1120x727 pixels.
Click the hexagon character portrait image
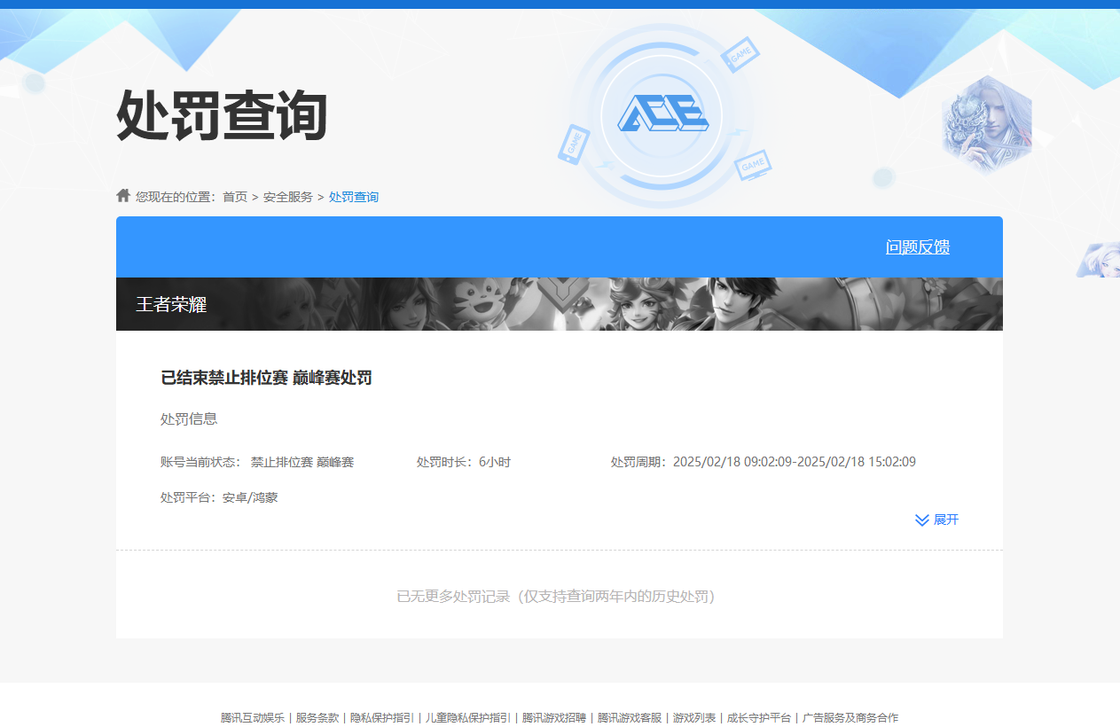click(x=986, y=125)
